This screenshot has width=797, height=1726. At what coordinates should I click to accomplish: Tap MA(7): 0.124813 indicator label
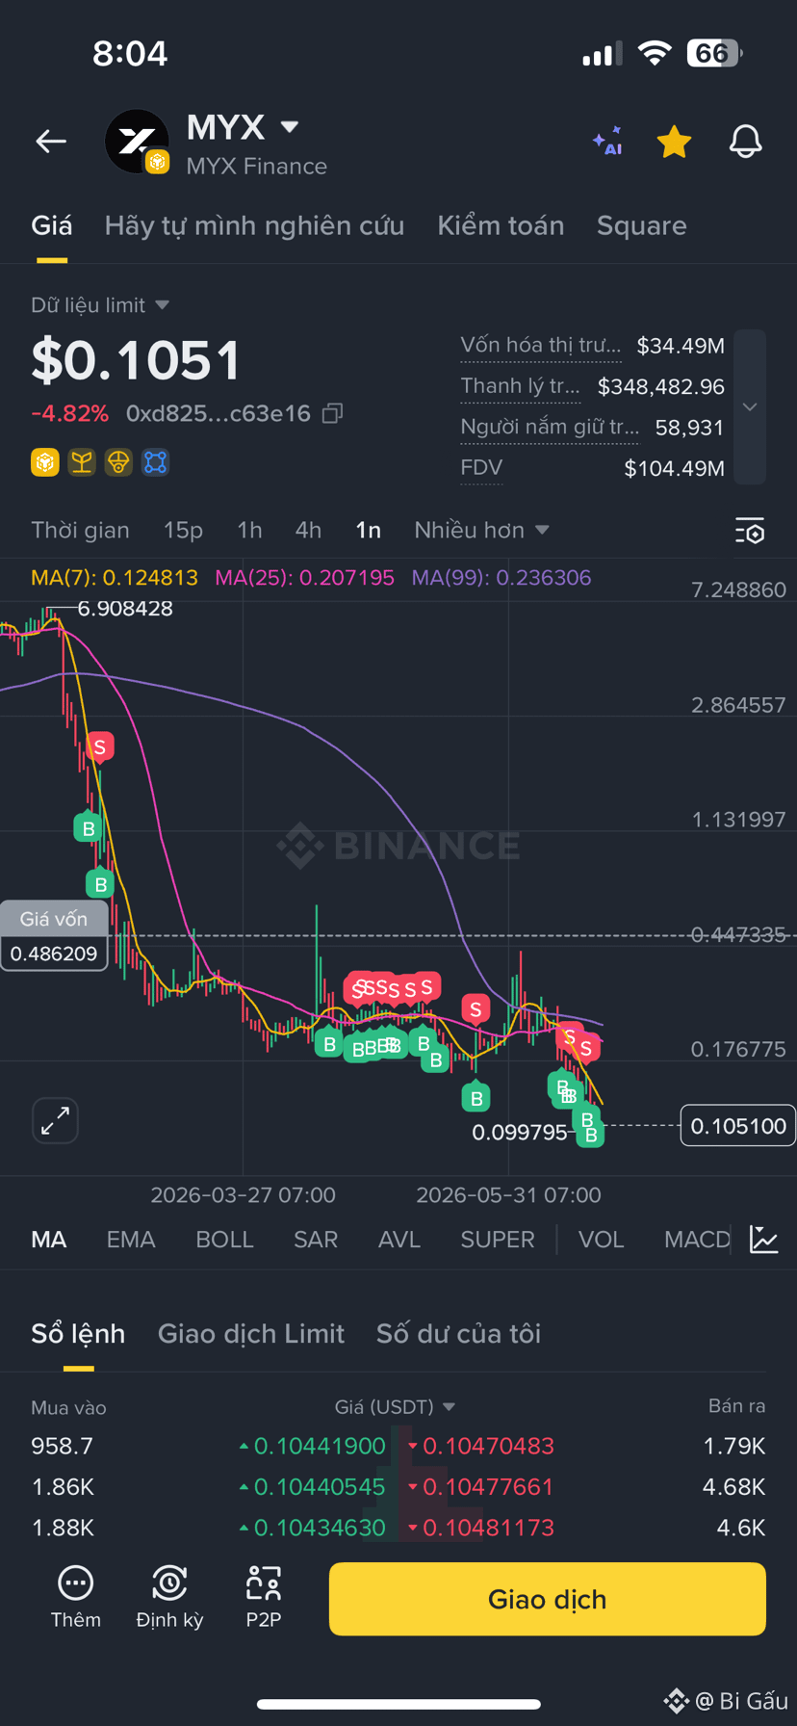tap(114, 578)
